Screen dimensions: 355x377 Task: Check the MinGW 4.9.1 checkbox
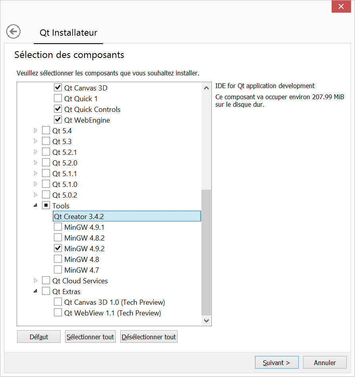[x=58, y=227]
